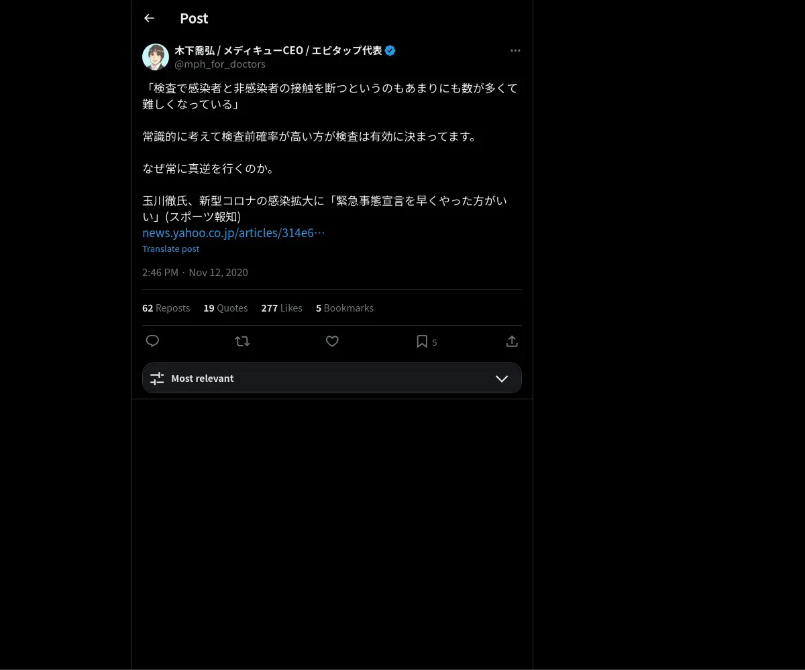Viewport: 805px width, 670px height.
Task: Click the filter sliders icon beside Most relevant
Action: [x=157, y=379]
